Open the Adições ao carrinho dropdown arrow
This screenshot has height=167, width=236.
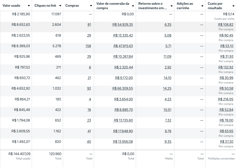pos(202,6)
